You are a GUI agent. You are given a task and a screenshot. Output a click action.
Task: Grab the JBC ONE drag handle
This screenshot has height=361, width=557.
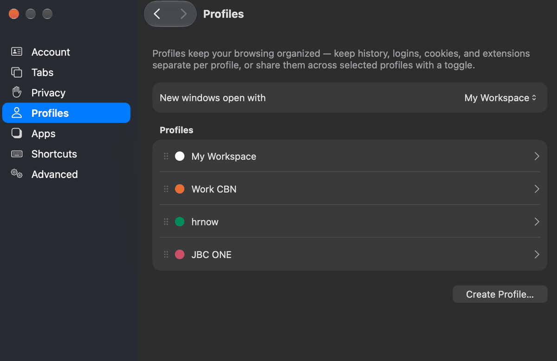coord(166,254)
